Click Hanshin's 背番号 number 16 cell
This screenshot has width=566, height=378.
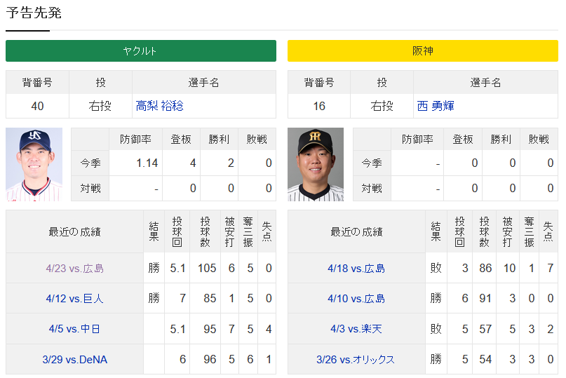319,106
